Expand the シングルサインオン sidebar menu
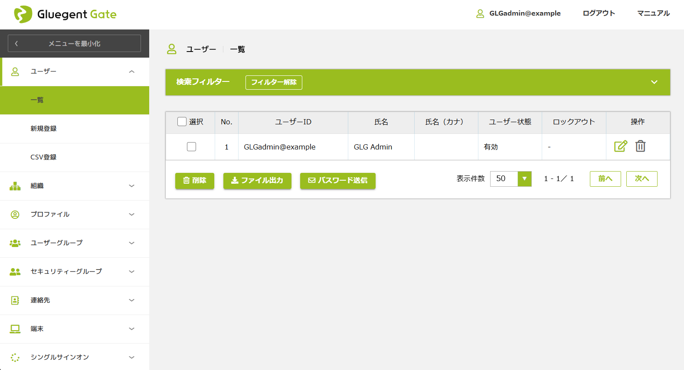684x370 pixels. [x=132, y=357]
